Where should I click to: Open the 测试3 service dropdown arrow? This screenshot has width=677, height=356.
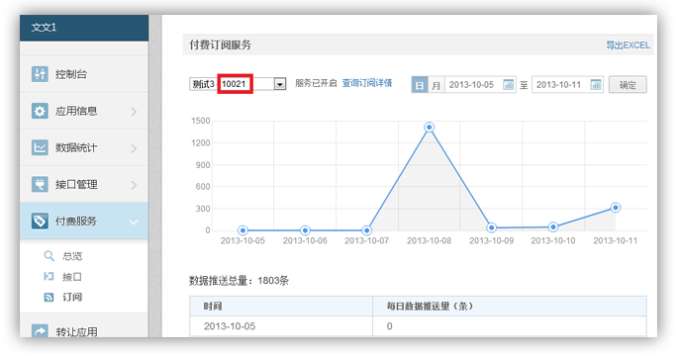tap(280, 84)
